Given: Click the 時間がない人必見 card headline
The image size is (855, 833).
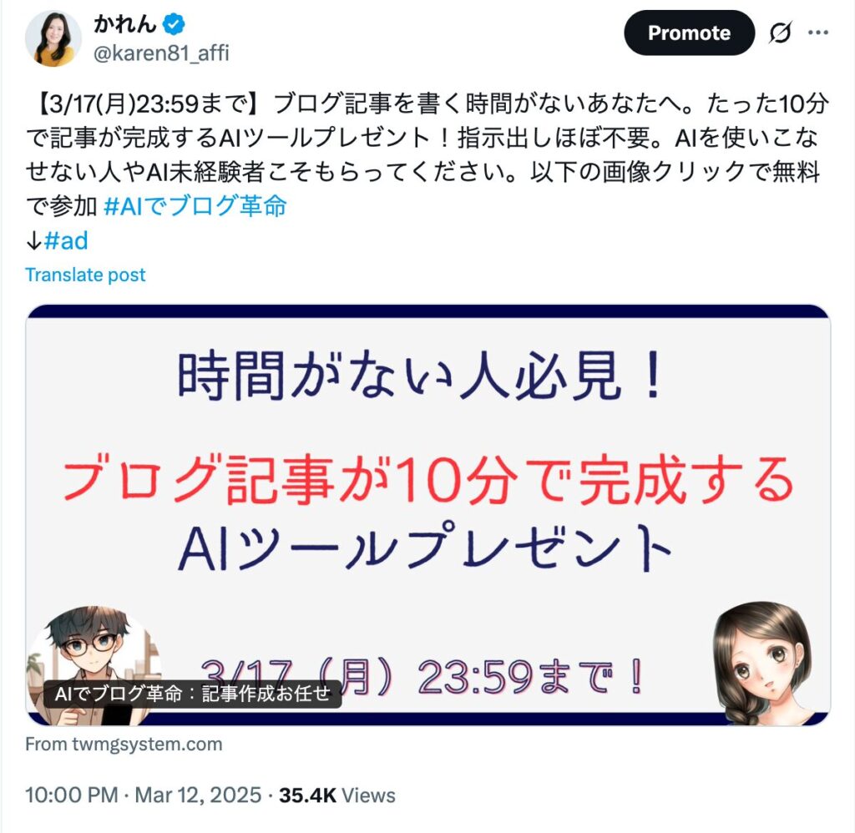Looking at the screenshot, I should (421, 376).
